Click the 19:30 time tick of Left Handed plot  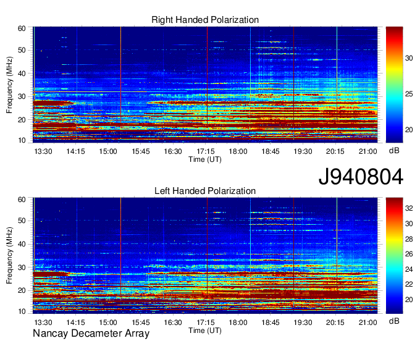(x=303, y=322)
